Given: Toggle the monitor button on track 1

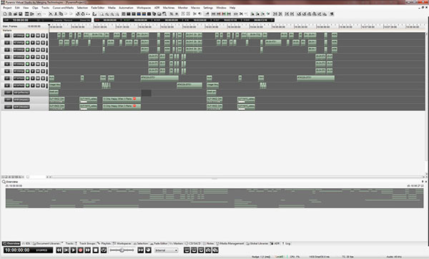Looking at the screenshot, I should [x=33, y=36].
